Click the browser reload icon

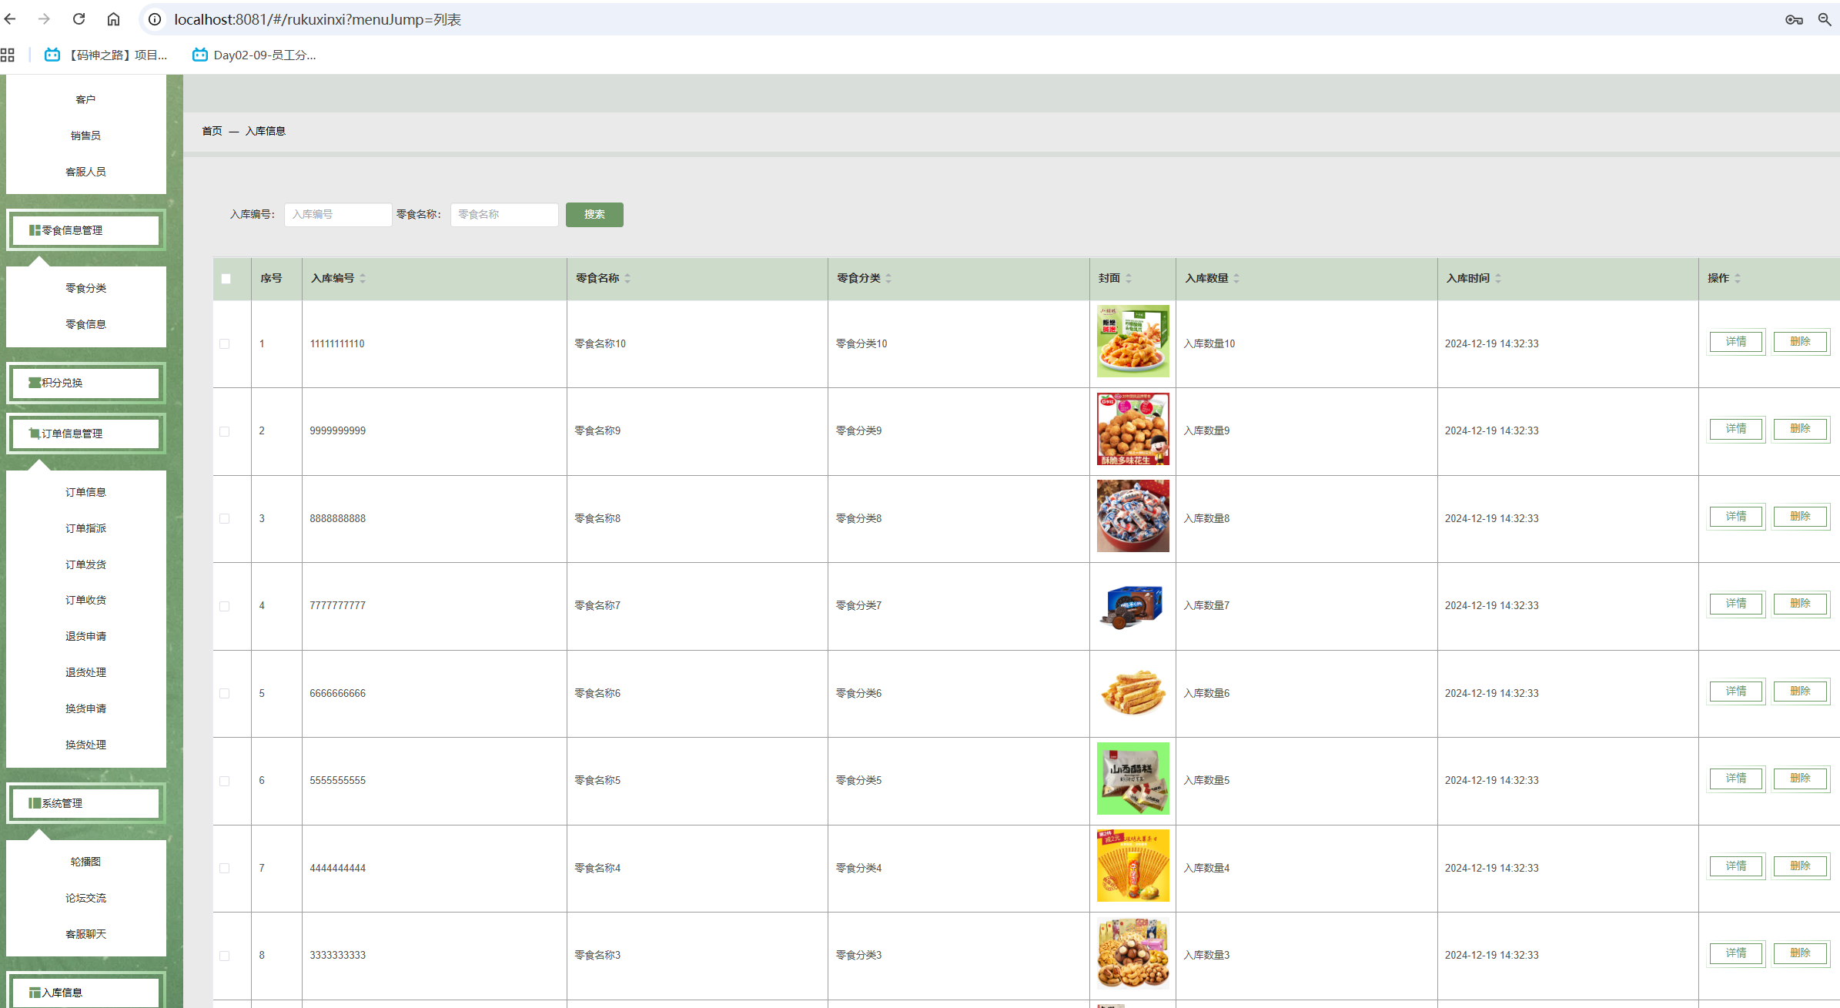coord(79,19)
